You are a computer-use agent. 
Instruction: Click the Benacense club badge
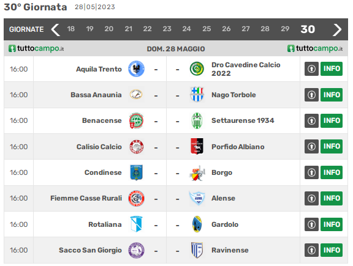tap(136, 120)
